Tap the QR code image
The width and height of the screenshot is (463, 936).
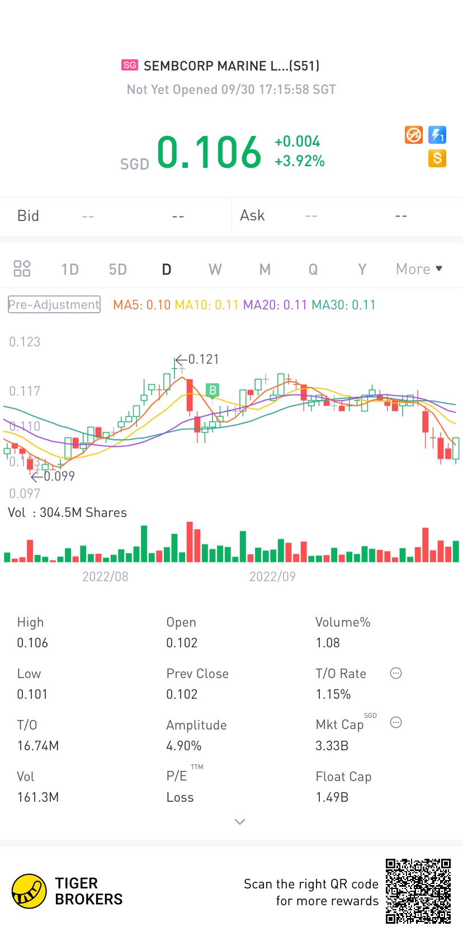tap(418, 891)
